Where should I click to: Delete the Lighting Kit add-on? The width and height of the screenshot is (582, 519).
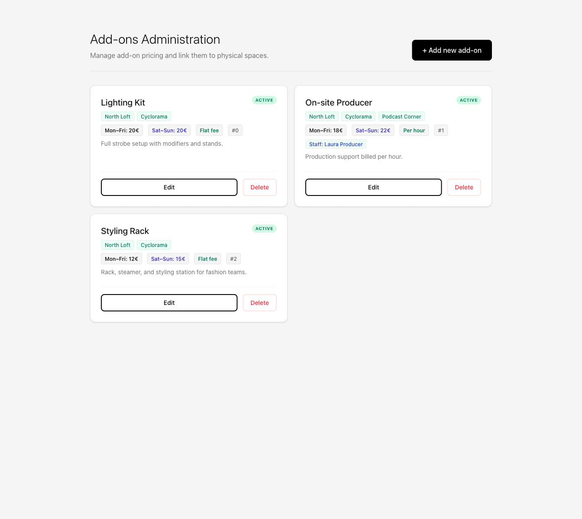pos(259,187)
